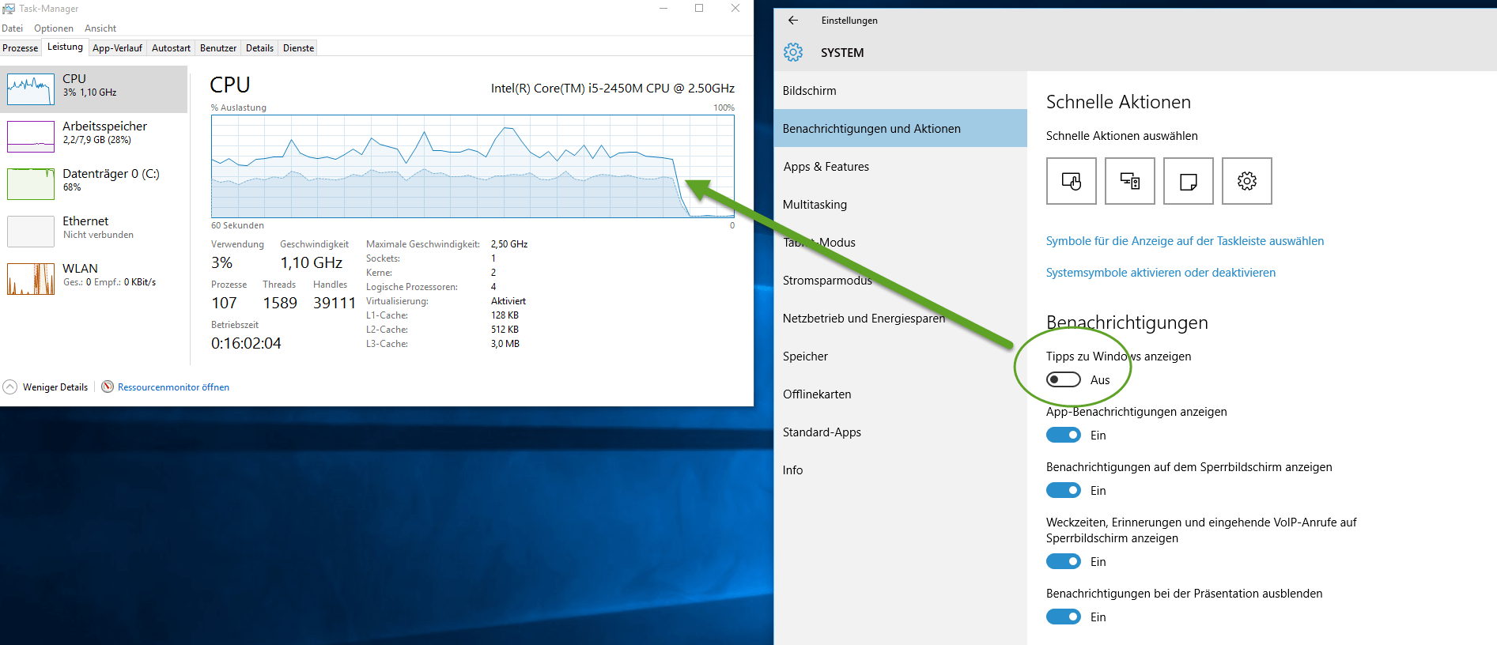Open Systemsymbole aktivieren oder deaktivieren link
The width and height of the screenshot is (1497, 645).
1161,273
